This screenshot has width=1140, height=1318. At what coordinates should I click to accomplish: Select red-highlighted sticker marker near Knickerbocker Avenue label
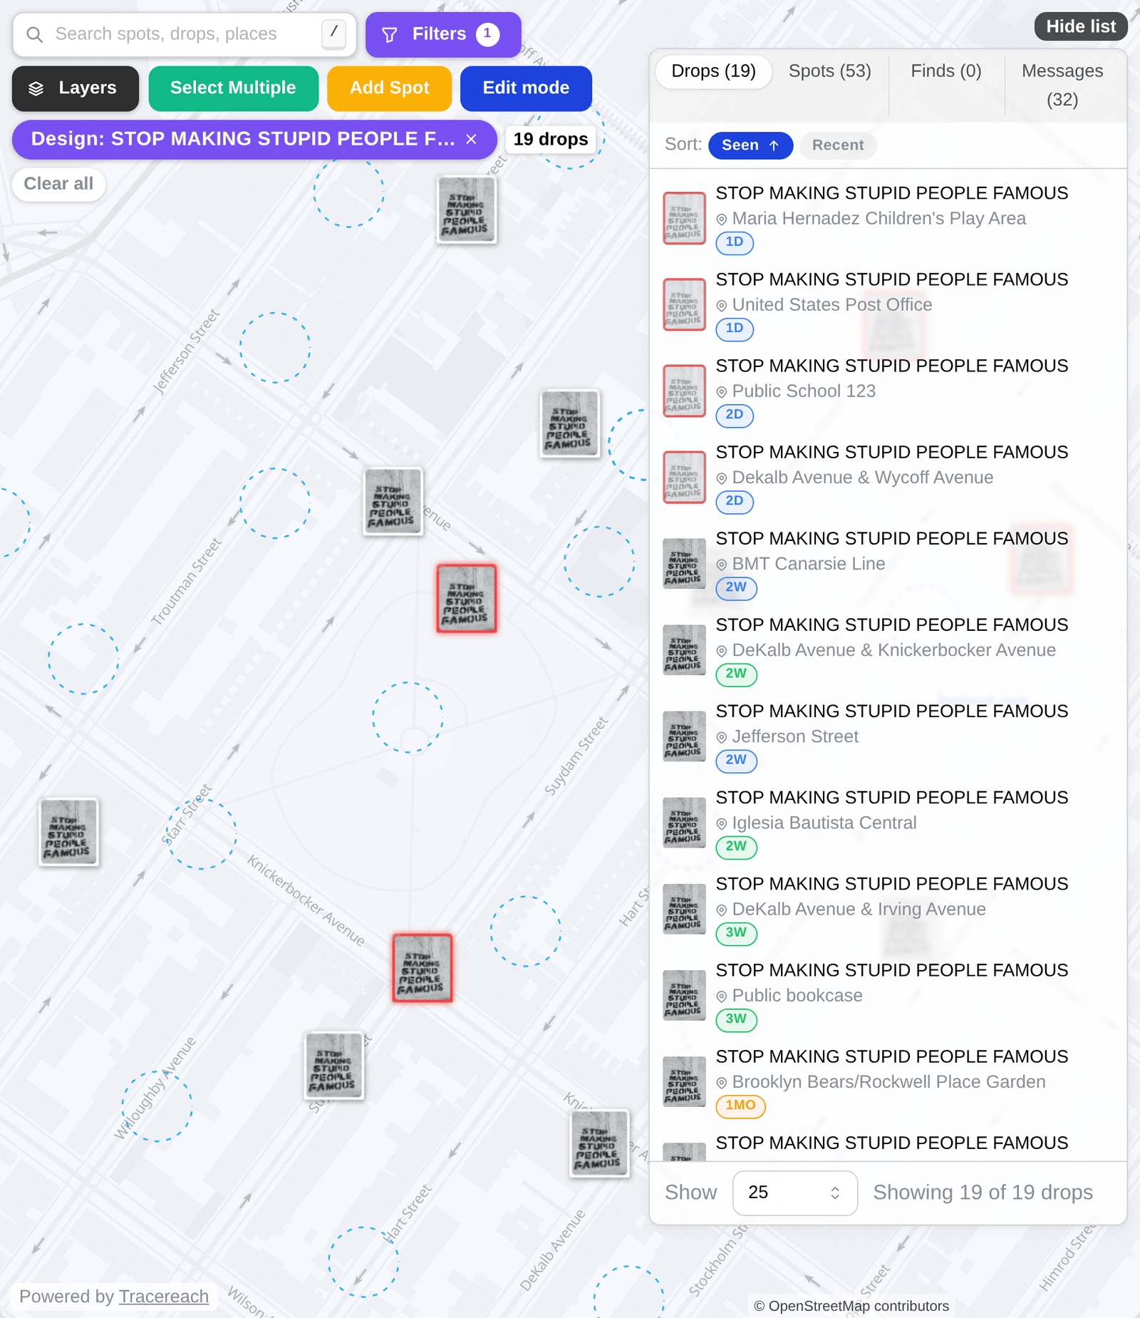pyautogui.click(x=423, y=968)
